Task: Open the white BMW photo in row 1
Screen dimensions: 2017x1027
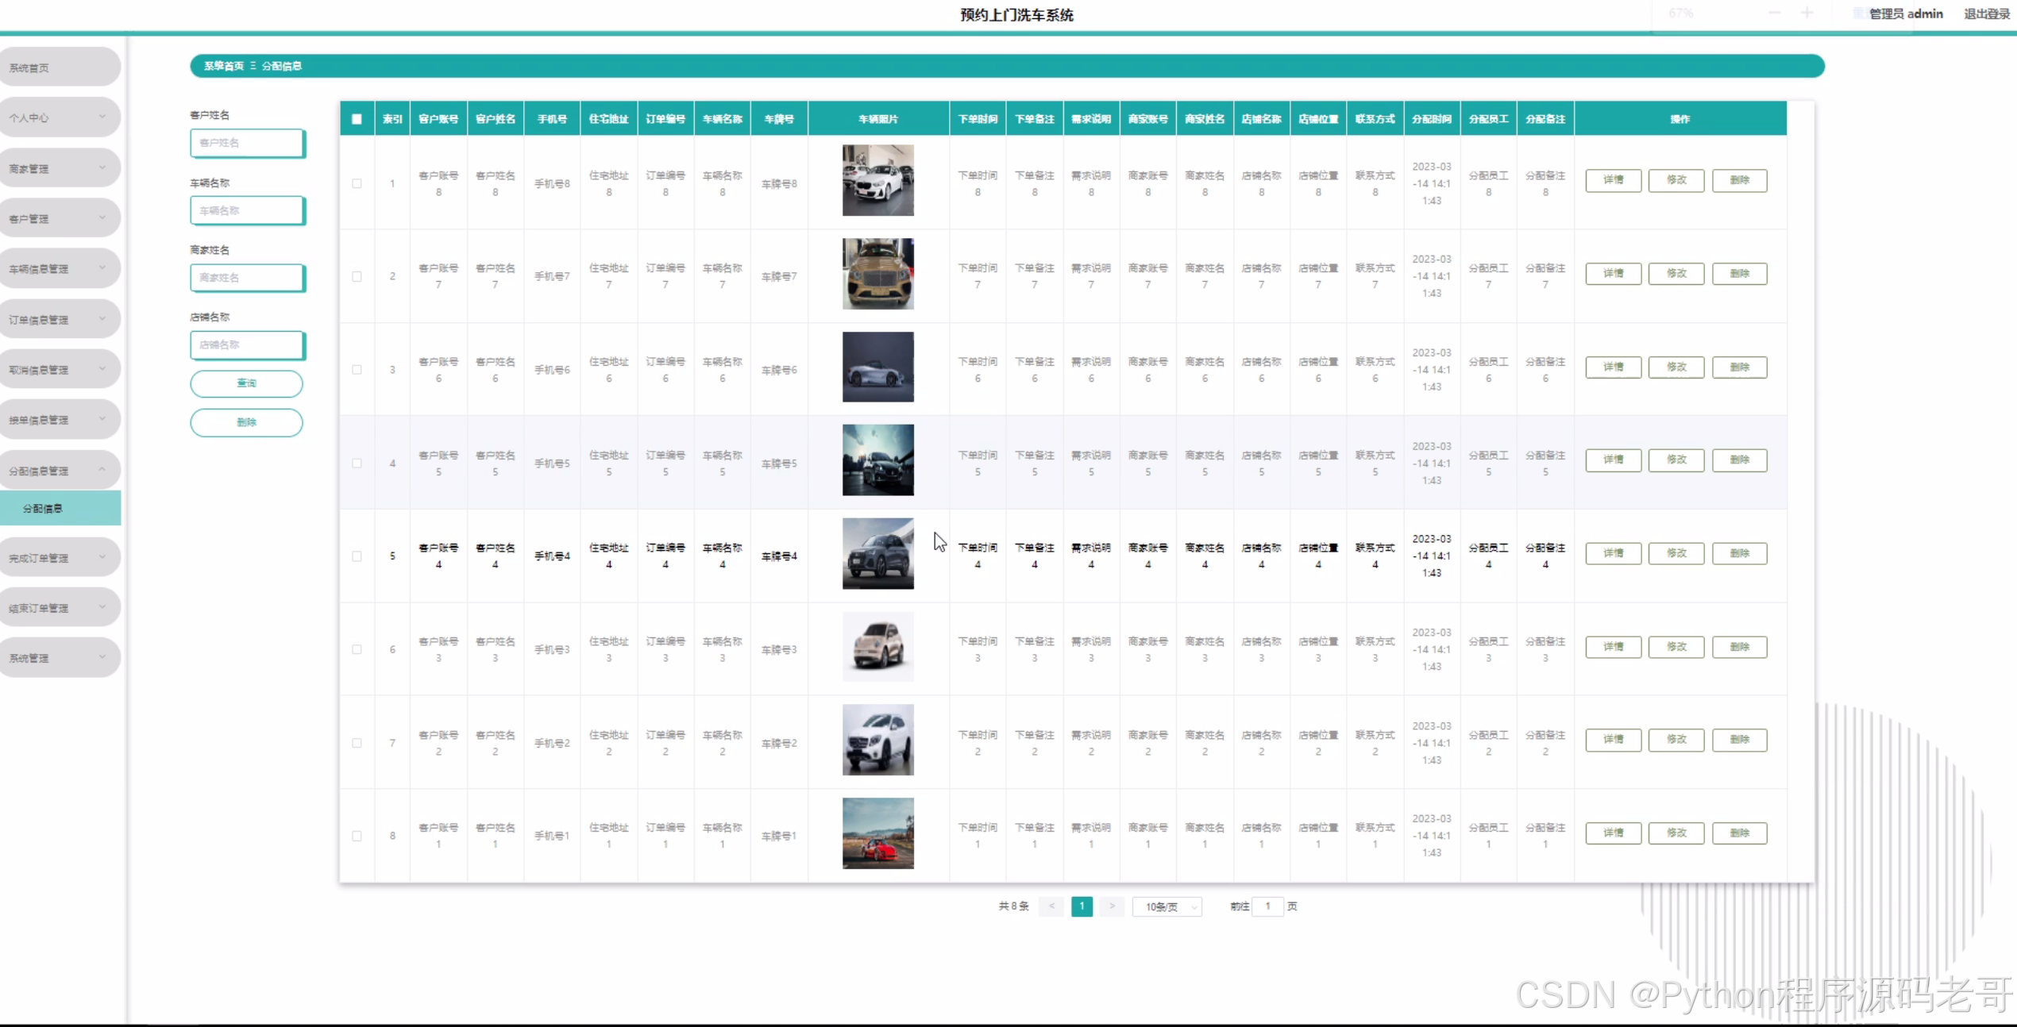Action: 877,180
